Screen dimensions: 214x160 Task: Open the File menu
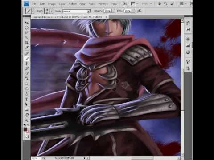34,4
